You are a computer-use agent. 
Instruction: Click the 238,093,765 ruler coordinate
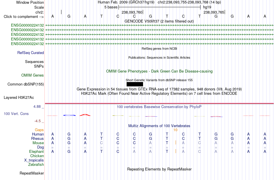[x=214, y=12]
